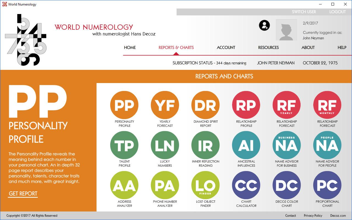Launch the People NA Name Advisor icon
This screenshot has height=220, width=352.
(x=327, y=145)
